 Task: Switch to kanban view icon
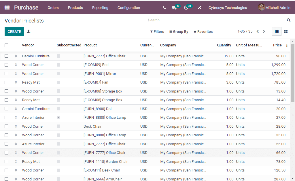tap(285, 31)
